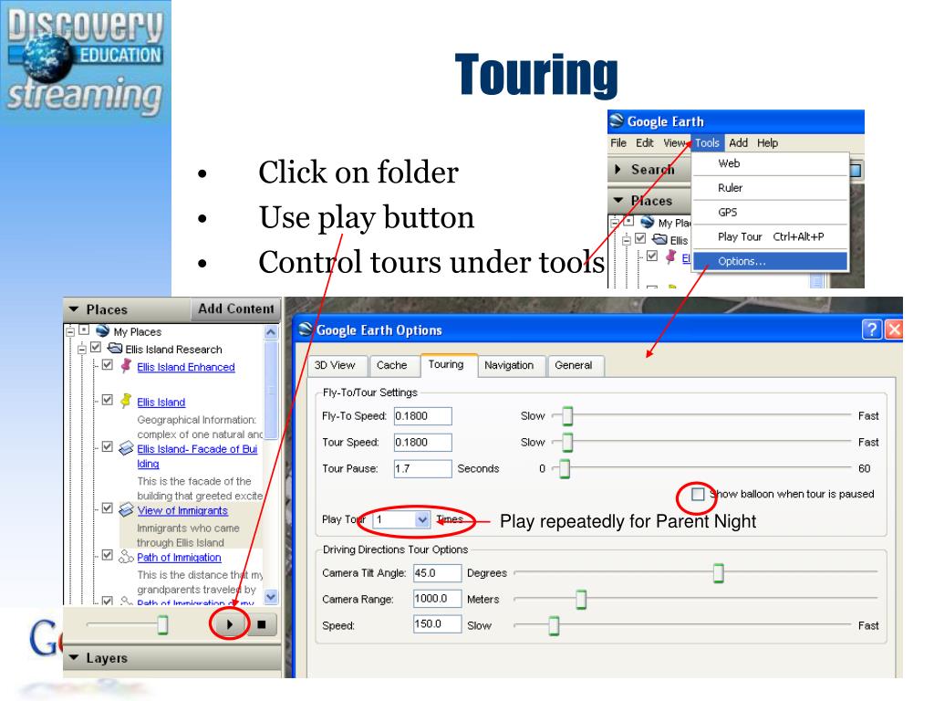Click the Tour Pause slider handle

564,468
